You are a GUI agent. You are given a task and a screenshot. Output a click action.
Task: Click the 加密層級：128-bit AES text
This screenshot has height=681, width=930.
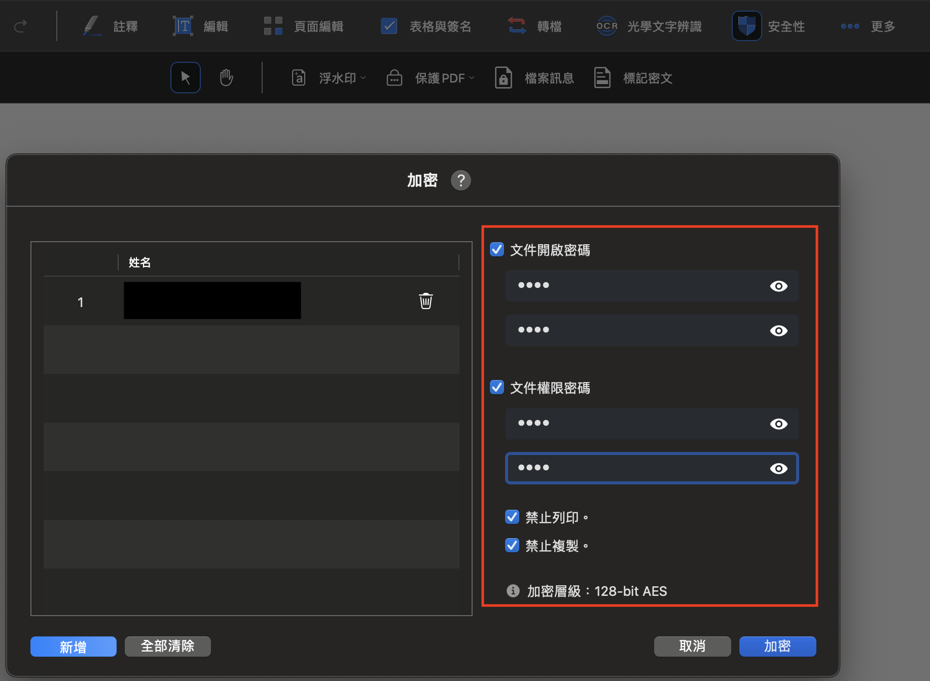tap(597, 591)
